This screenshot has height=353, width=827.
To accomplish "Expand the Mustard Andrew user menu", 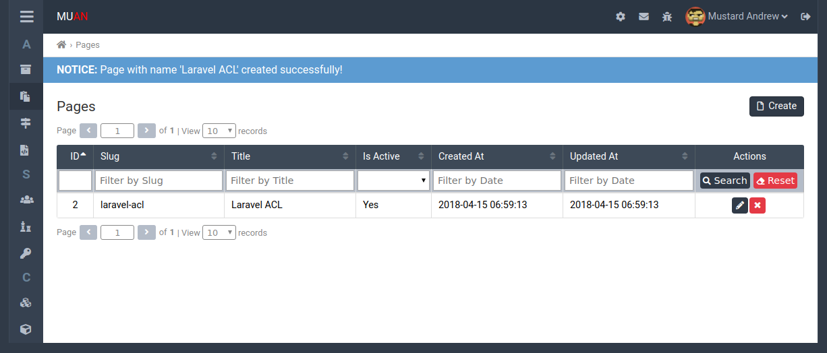I will click(x=737, y=17).
